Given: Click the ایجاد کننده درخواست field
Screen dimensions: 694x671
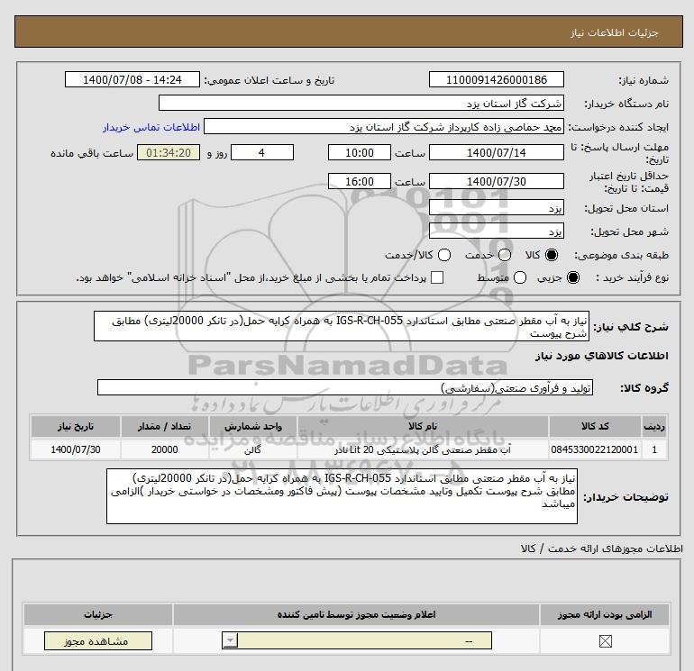Looking at the screenshot, I should tap(384, 127).
